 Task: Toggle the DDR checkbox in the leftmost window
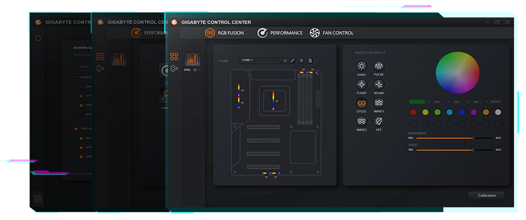pyautogui.click(x=81, y=156)
